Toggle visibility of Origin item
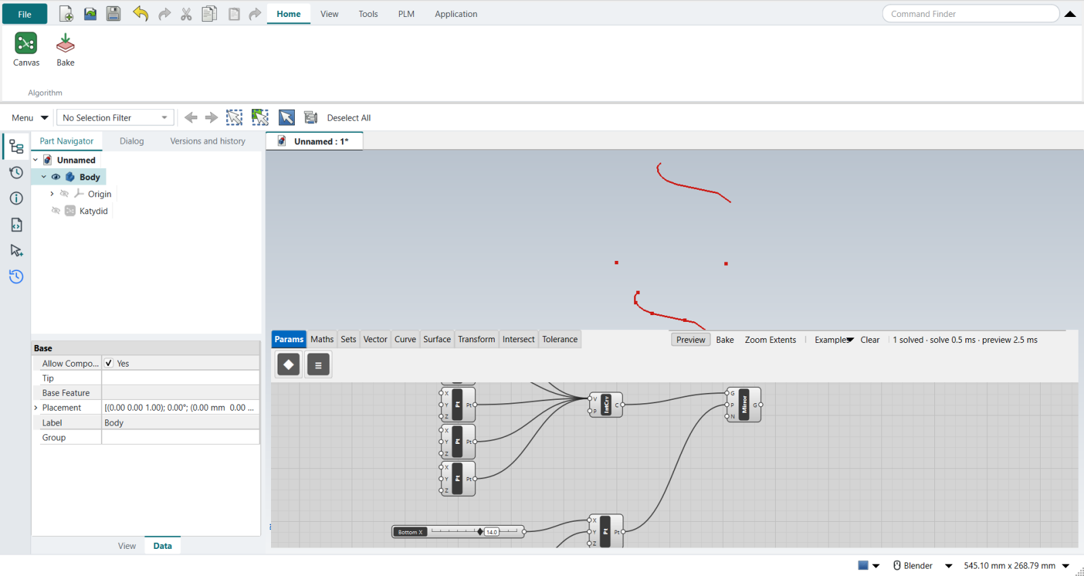 pyautogui.click(x=64, y=194)
